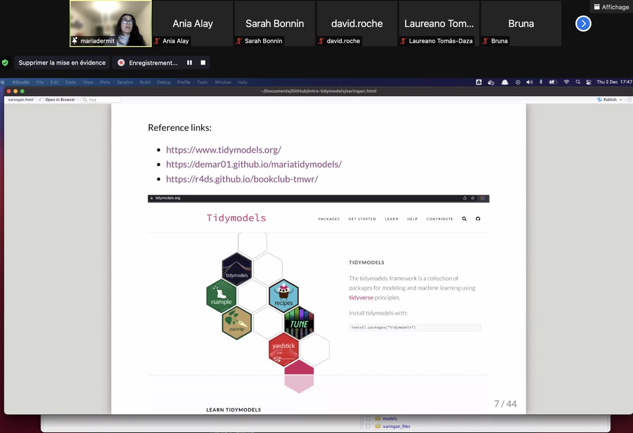Click the tidyverse link in description
The width and height of the screenshot is (633, 433).
click(361, 297)
